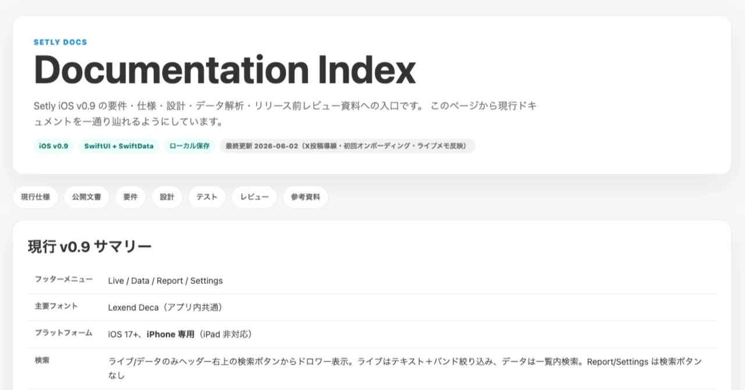This screenshot has width=745, height=390.
Task: Click the フッターメニュー row label
Action: tap(63, 279)
